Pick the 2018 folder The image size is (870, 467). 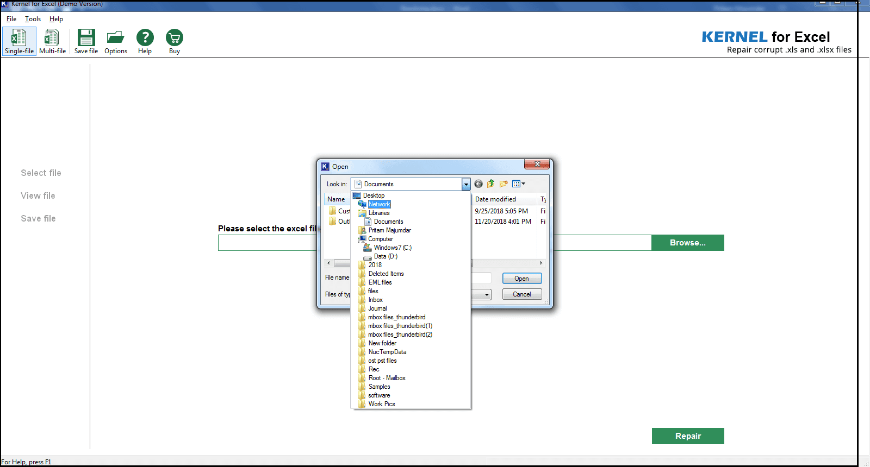tap(375, 265)
